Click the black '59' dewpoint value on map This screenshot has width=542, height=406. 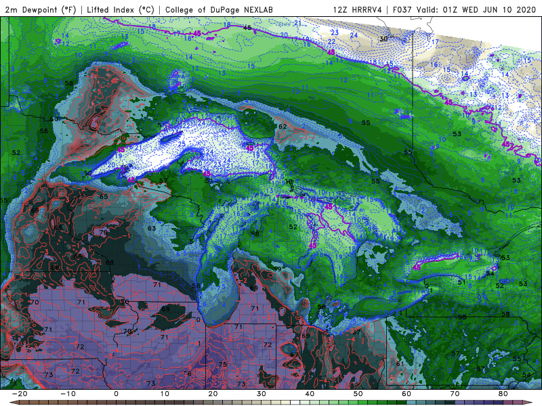coord(277,269)
